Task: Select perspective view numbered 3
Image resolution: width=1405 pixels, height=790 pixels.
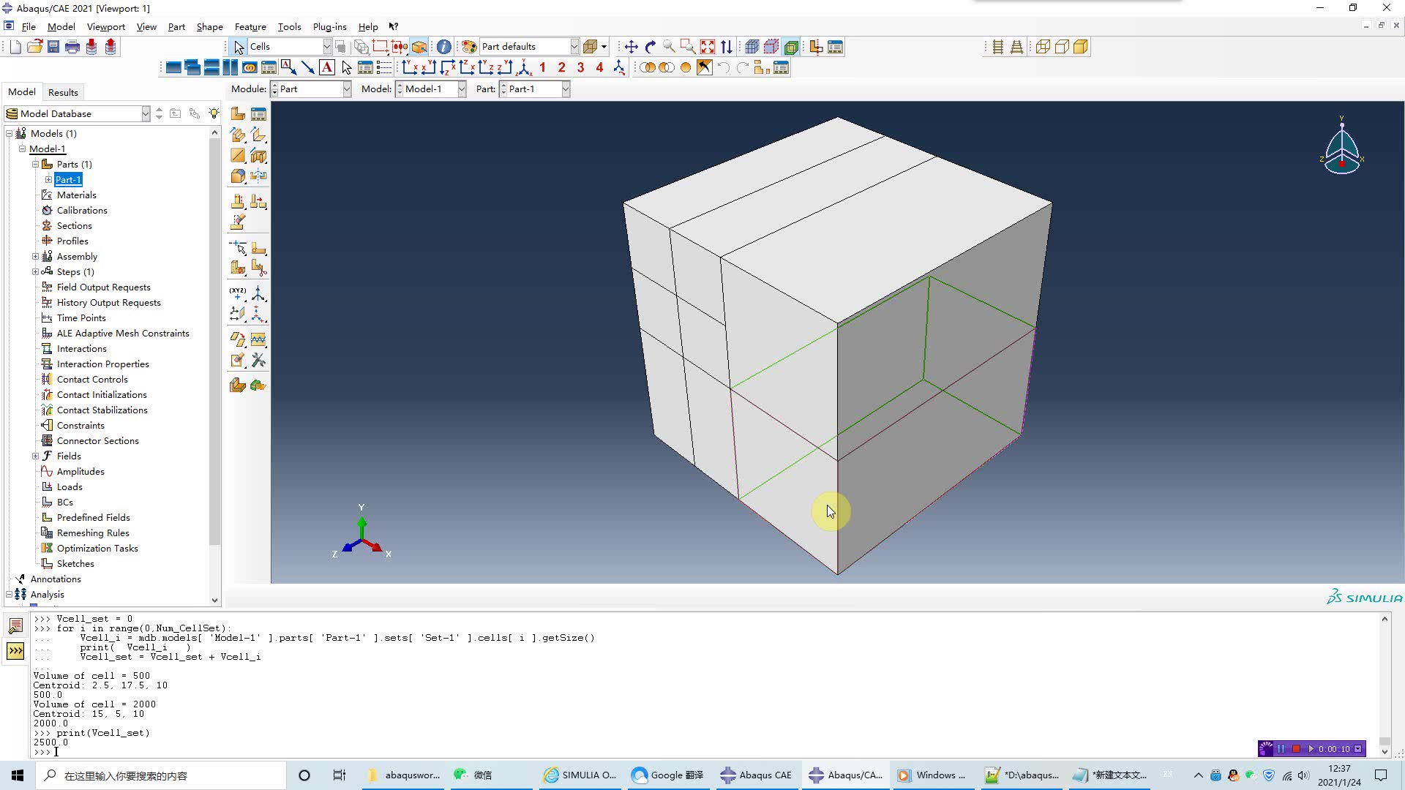Action: pos(580,67)
